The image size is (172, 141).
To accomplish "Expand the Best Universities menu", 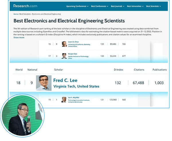I will click(136, 6).
